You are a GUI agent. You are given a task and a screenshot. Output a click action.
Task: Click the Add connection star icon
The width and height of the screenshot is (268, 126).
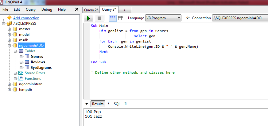pyautogui.click(x=9, y=18)
